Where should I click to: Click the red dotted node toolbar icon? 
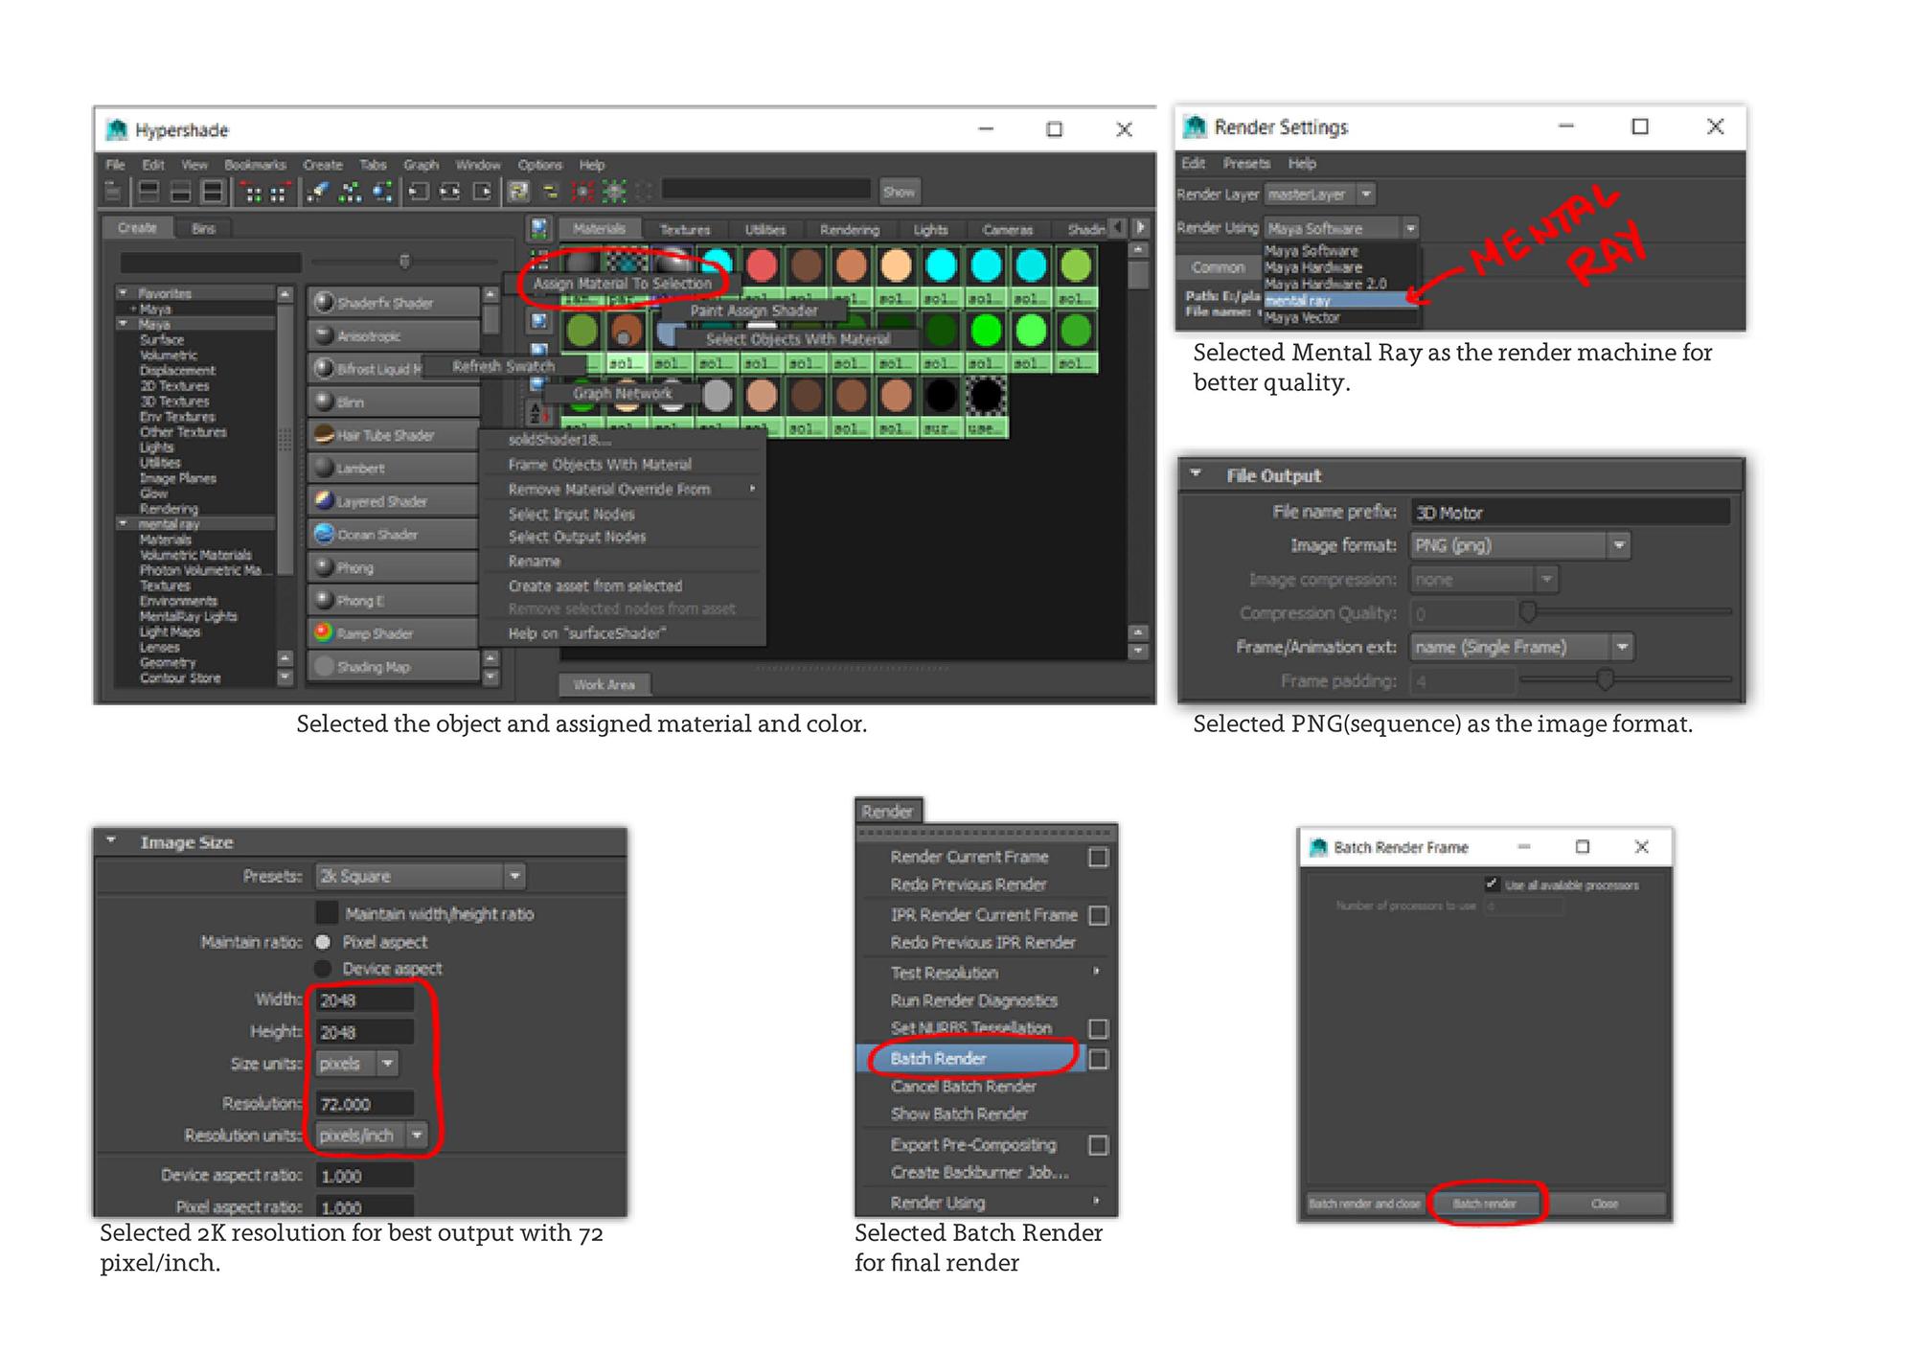click(x=582, y=192)
